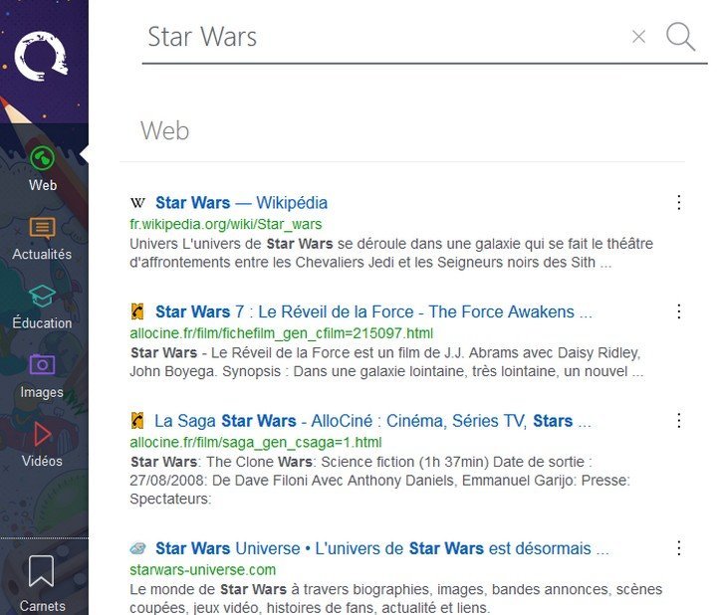
Task: Open options menu for Star Wars 7 result
Action: tap(679, 311)
